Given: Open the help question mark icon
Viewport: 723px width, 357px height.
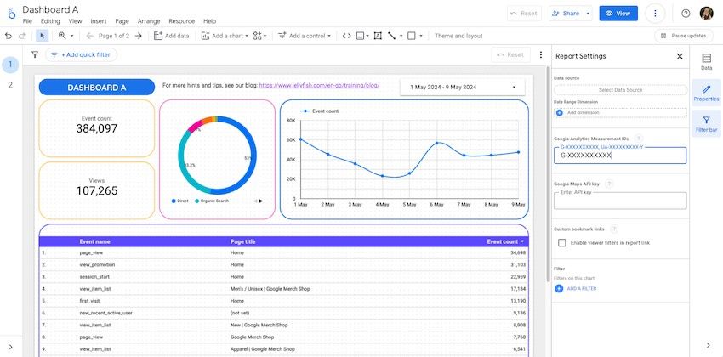Looking at the screenshot, I should [x=686, y=14].
